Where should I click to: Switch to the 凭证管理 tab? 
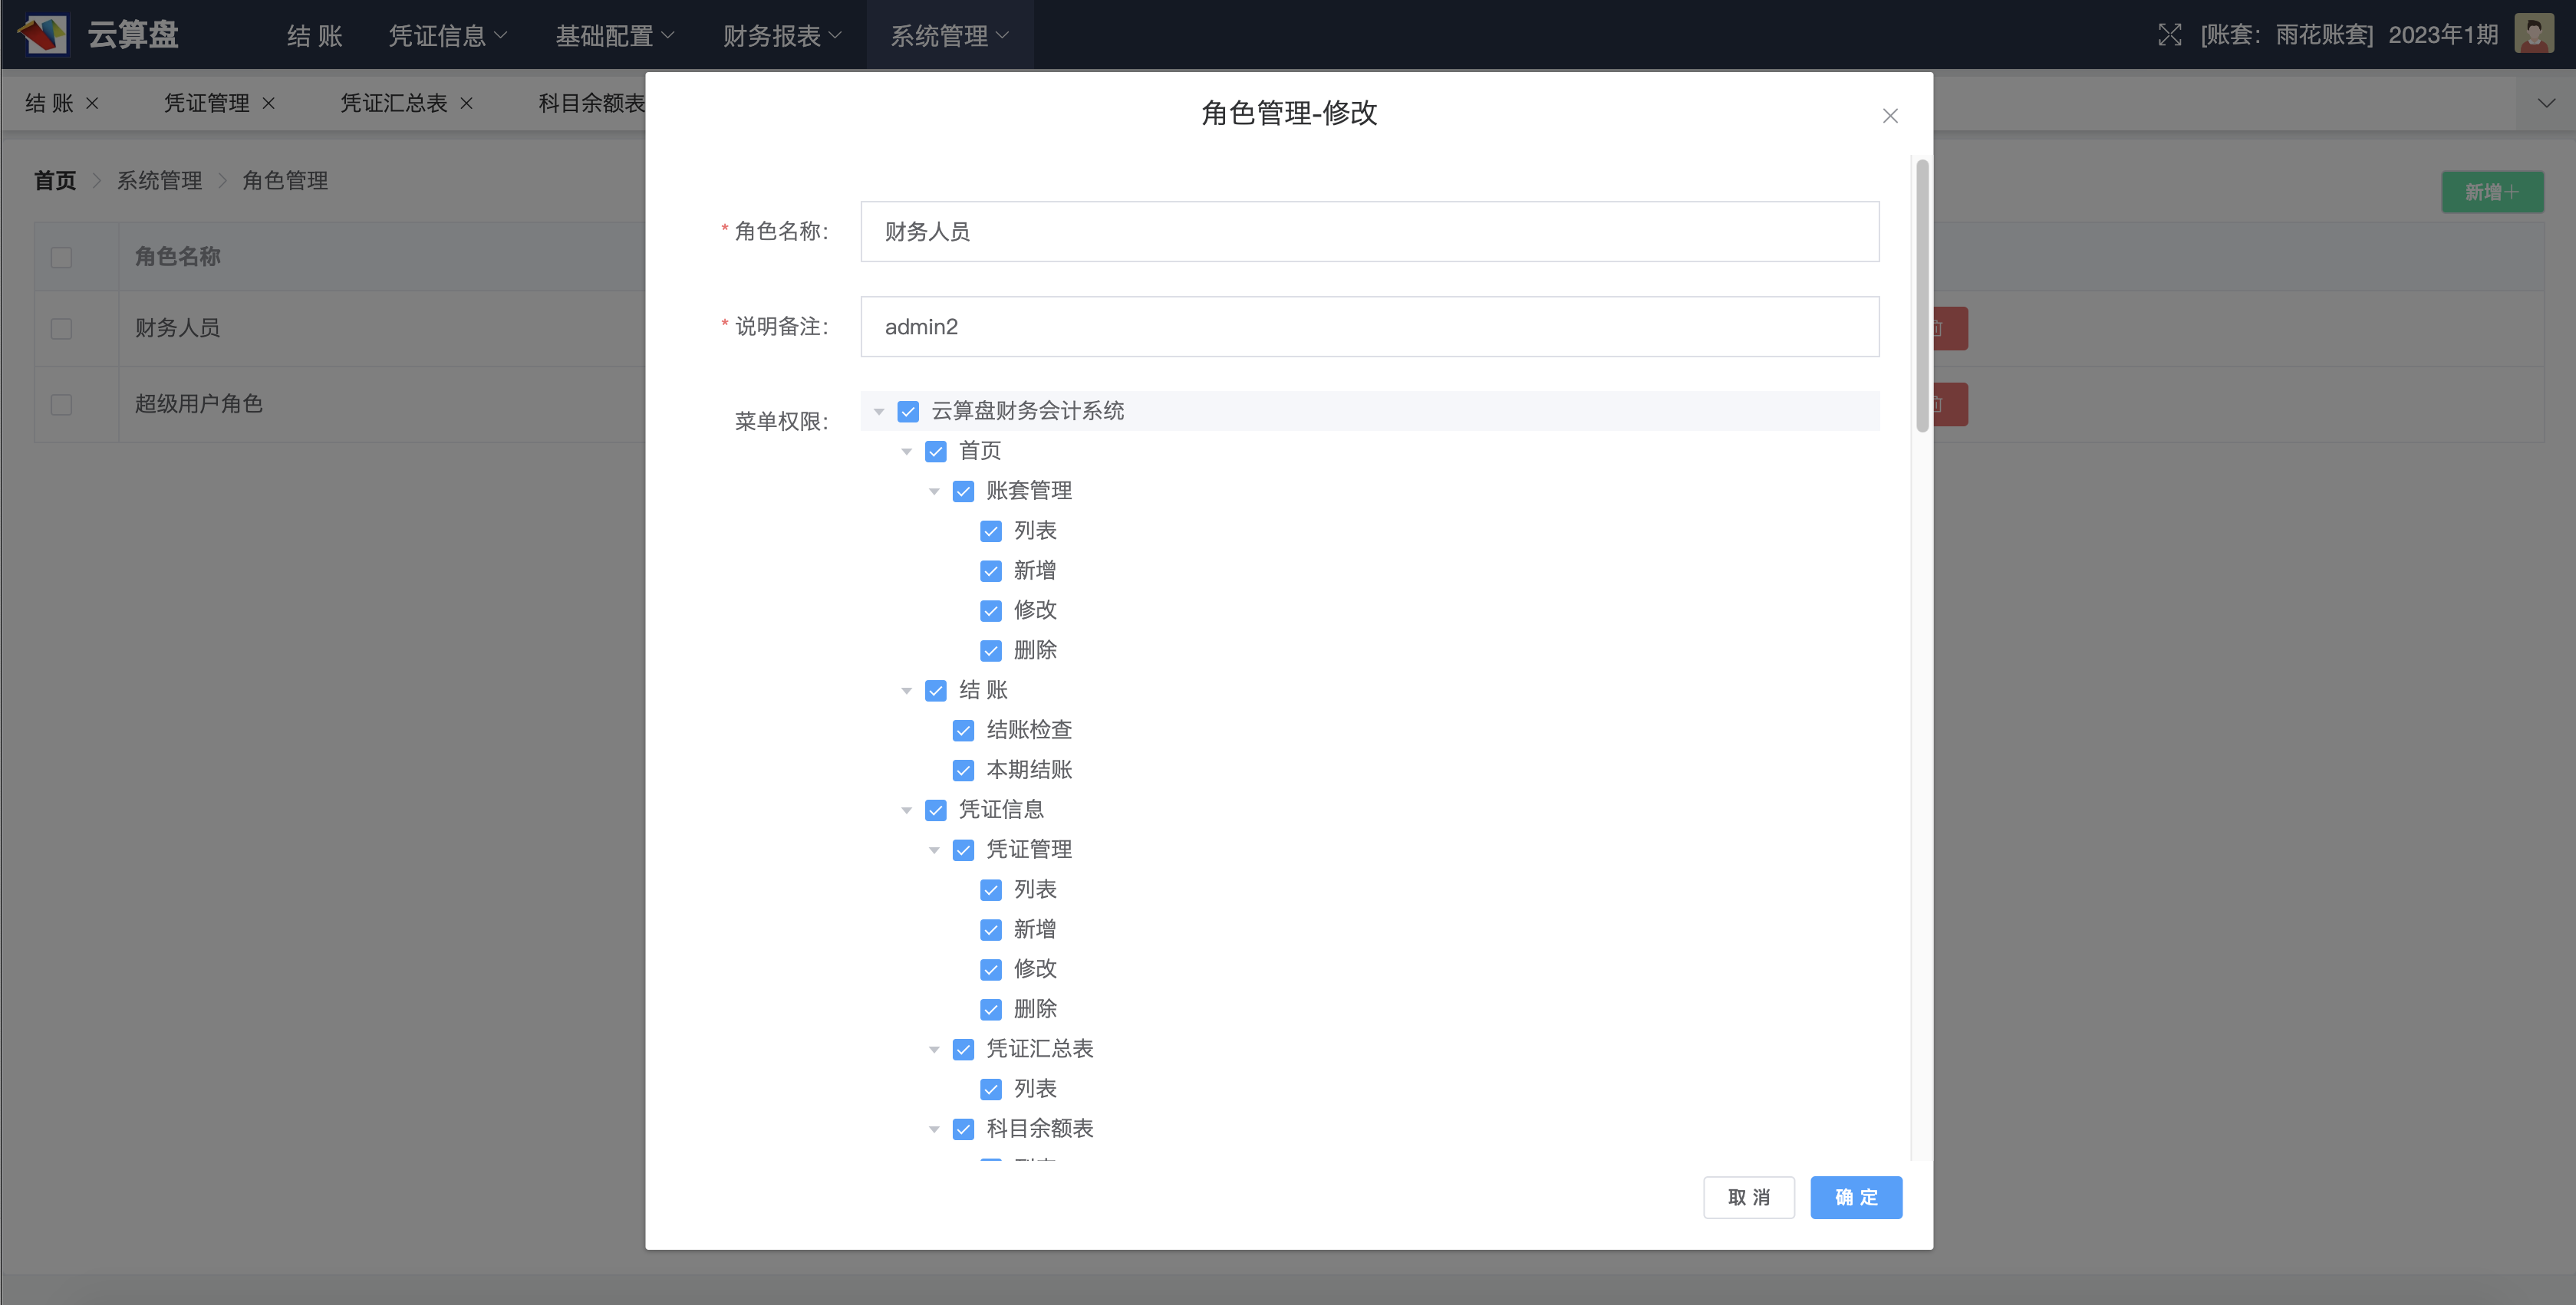tap(207, 103)
